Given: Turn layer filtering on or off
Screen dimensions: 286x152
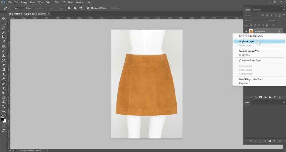Looking at the screenshot, I should (284, 15).
